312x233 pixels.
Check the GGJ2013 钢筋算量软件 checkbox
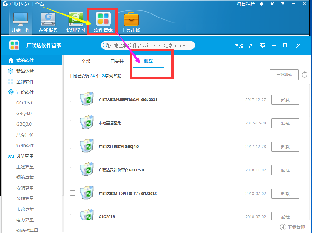(x=73, y=99)
